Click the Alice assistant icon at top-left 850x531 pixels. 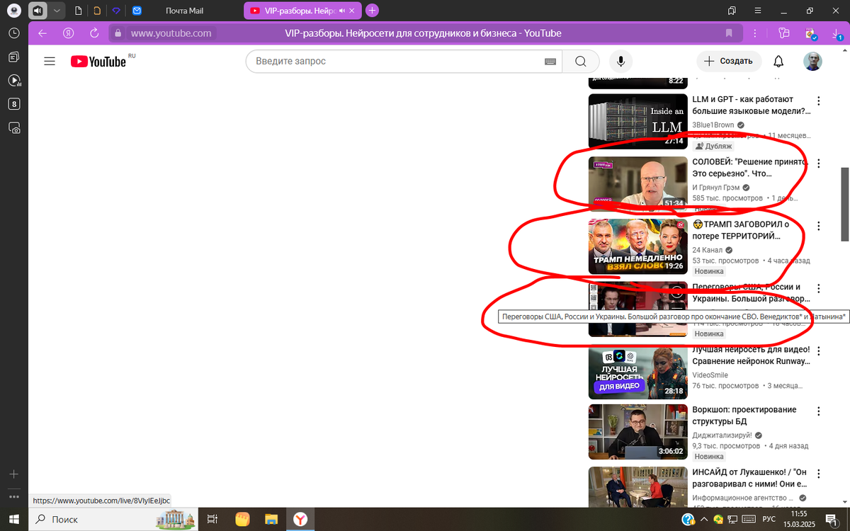[x=13, y=11]
